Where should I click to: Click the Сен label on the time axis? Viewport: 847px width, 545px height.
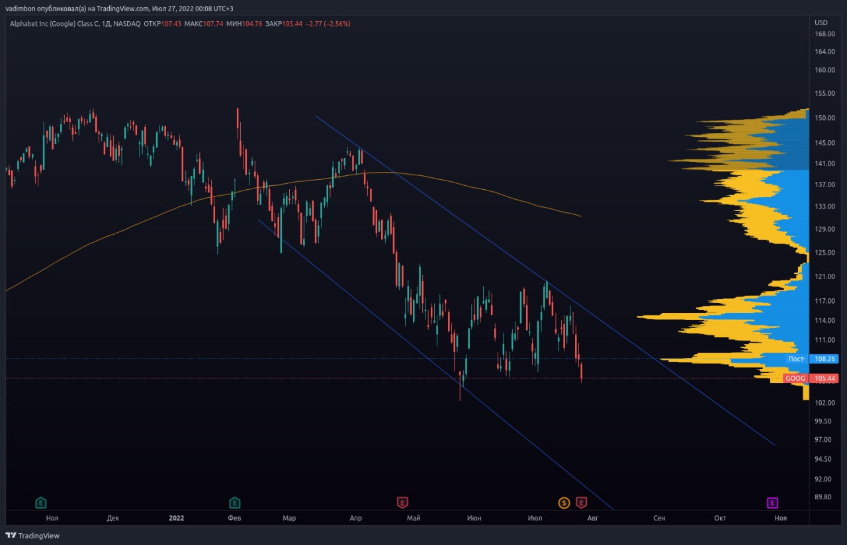click(x=659, y=519)
